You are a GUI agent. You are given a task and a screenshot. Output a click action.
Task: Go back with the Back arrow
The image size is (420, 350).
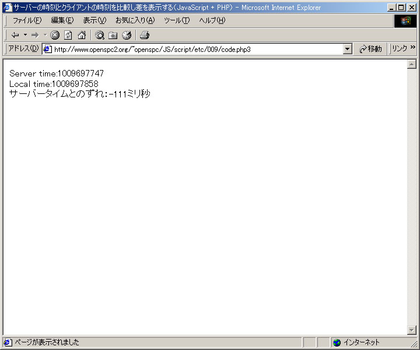click(x=15, y=35)
